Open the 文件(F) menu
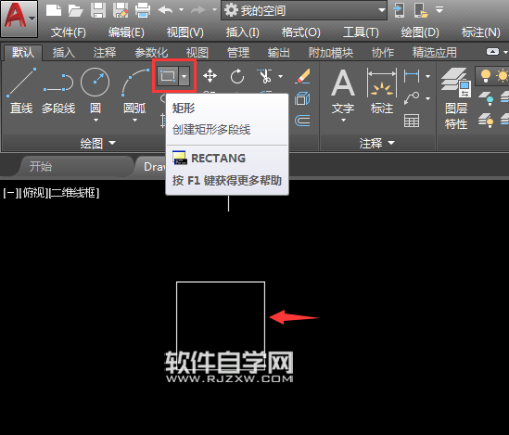 (x=69, y=32)
